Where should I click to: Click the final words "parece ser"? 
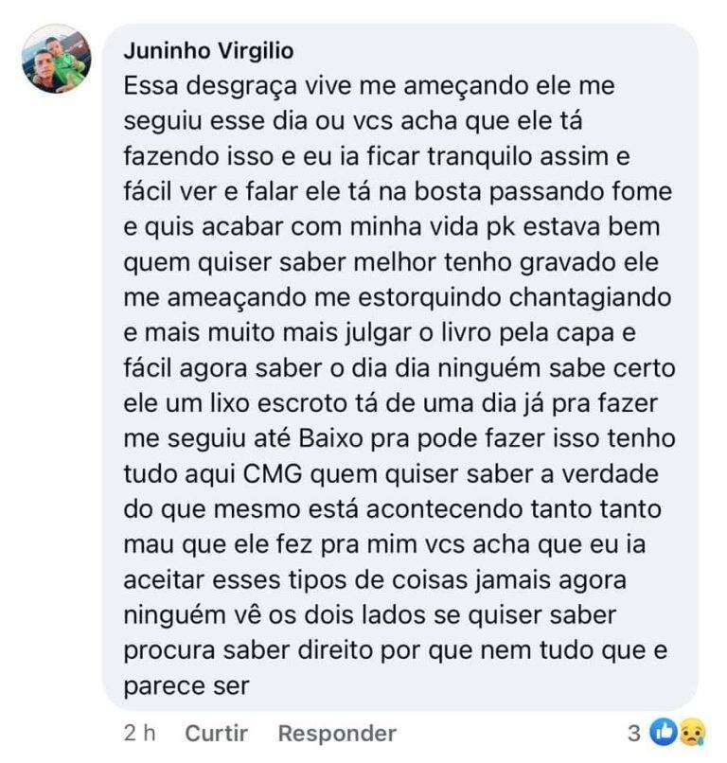tap(186, 683)
